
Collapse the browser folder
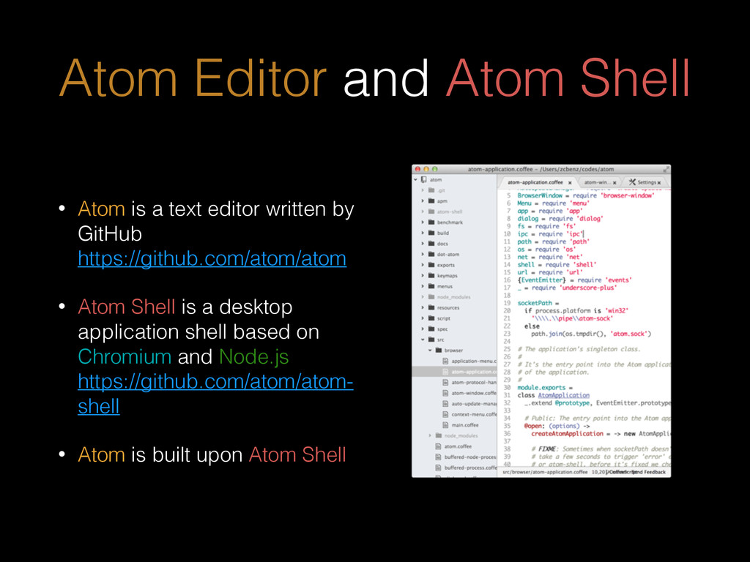430,351
